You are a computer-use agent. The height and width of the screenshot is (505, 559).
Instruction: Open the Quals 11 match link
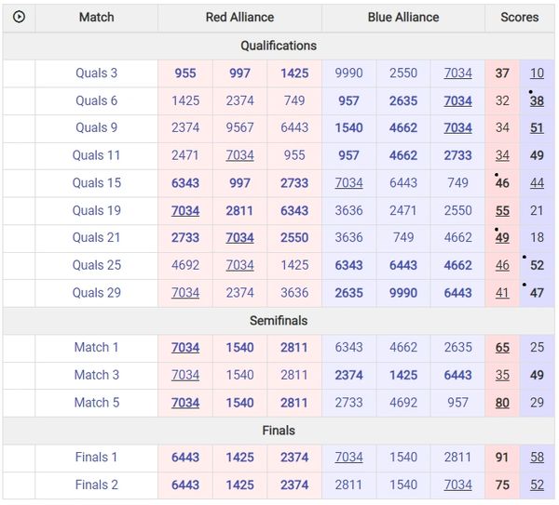(97, 155)
